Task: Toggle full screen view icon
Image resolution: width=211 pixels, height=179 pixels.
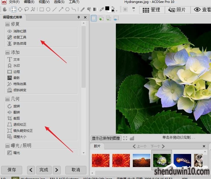Action: point(125,138)
